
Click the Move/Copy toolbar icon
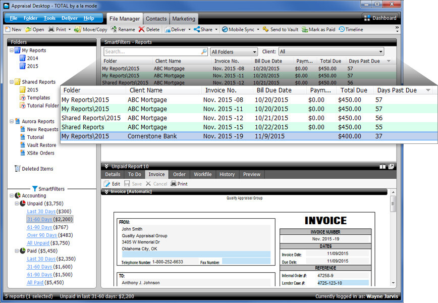pos(78,29)
